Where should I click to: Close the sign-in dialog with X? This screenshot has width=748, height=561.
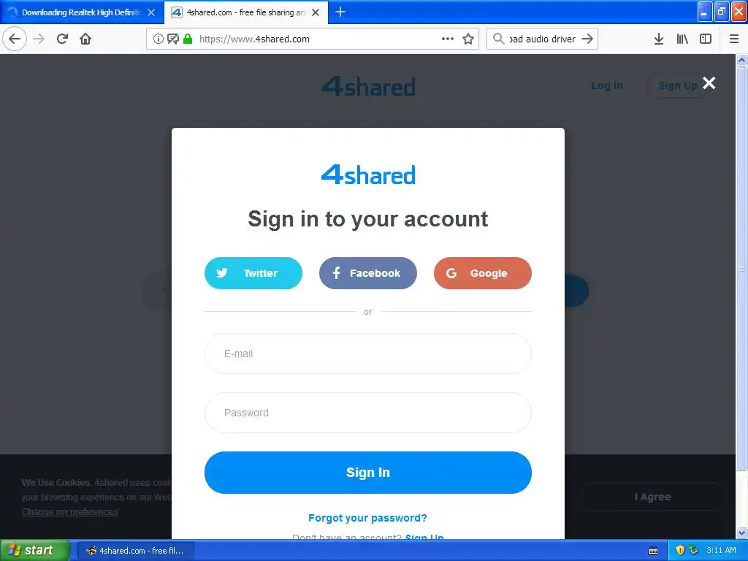click(x=709, y=83)
